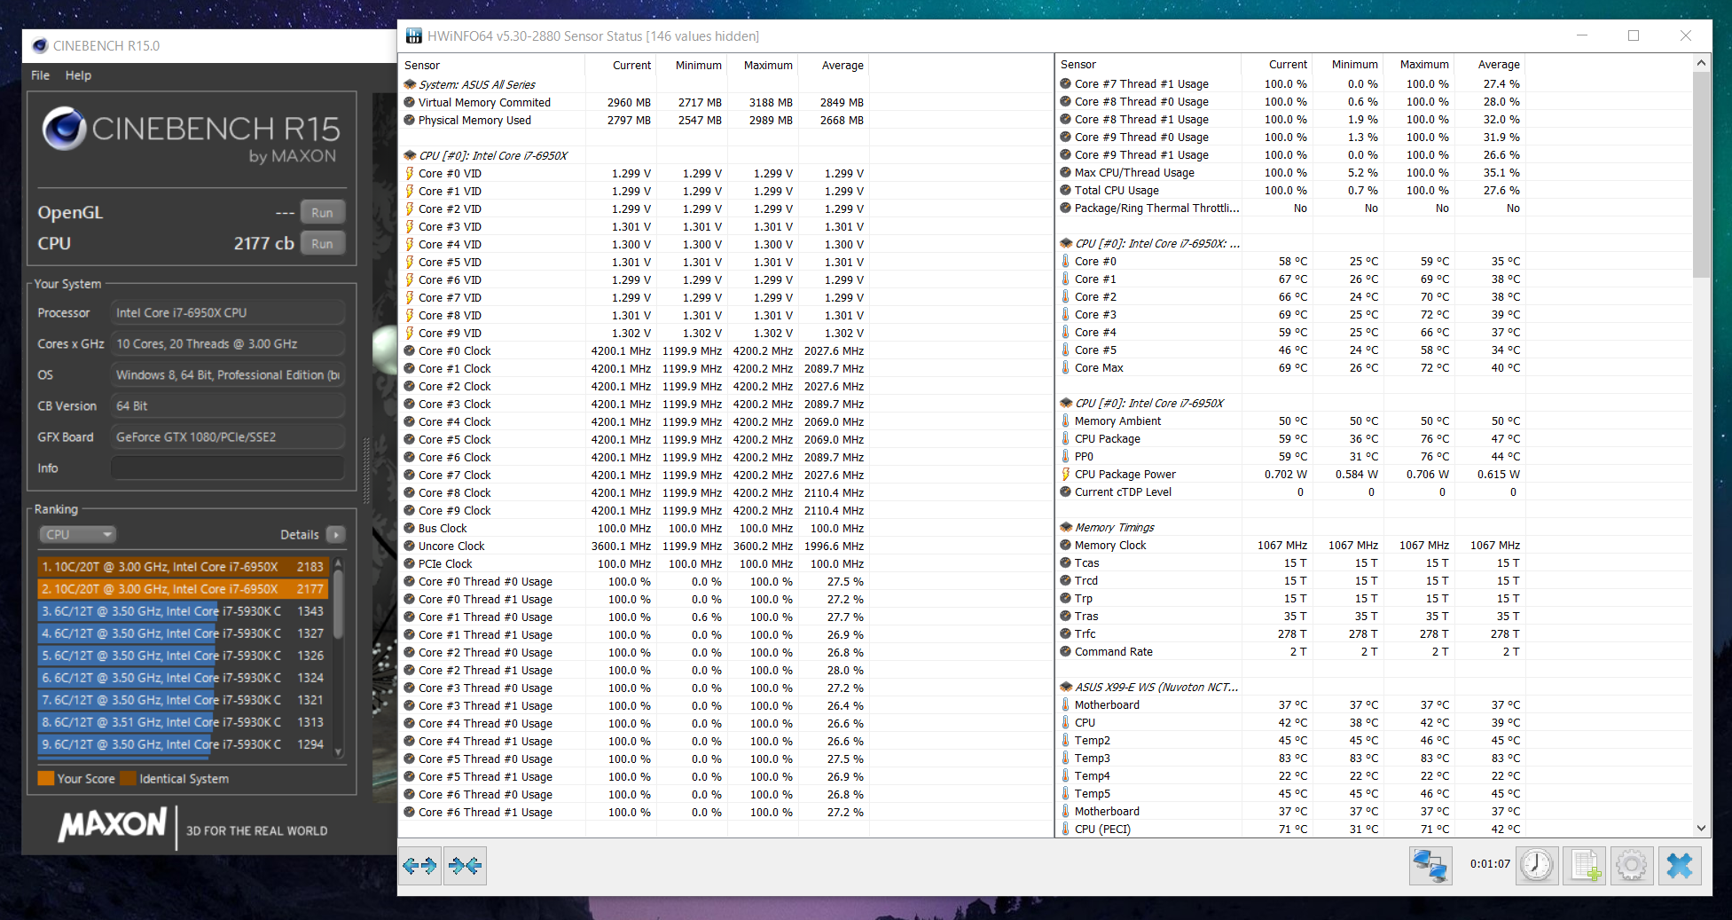Click the Details arrow button in Ranking
The image size is (1732, 920).
336,535
